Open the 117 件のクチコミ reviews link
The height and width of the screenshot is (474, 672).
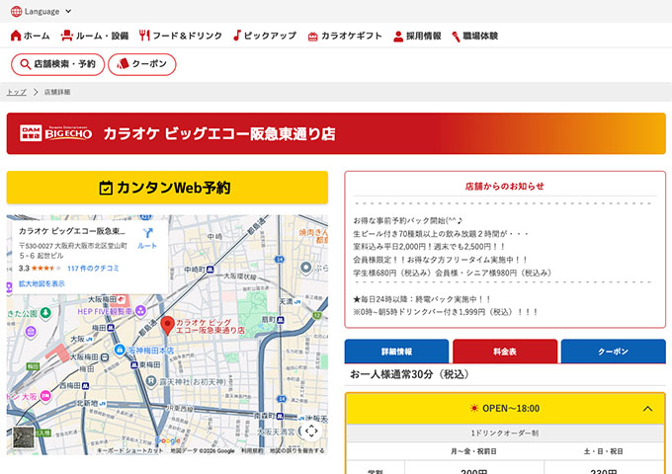[93, 269]
